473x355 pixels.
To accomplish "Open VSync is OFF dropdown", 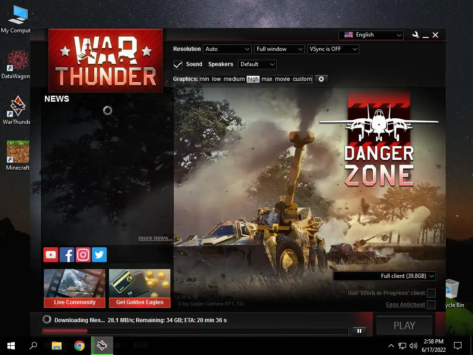I will point(333,49).
